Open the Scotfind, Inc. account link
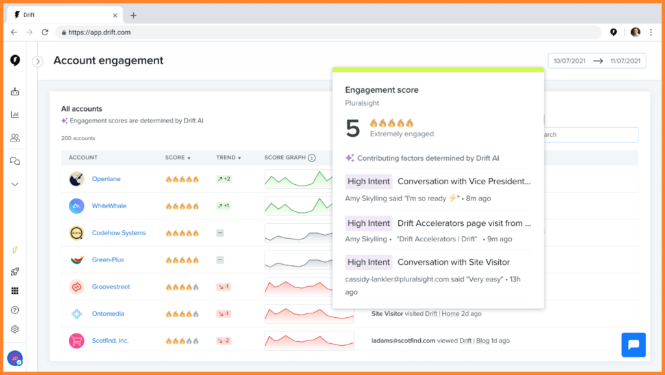This screenshot has height=375, width=665. tap(110, 341)
